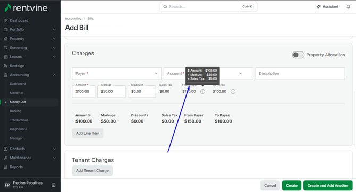The image size is (356, 192).
Task: Expand the Portfolio menu chevron
Action: pyautogui.click(x=54, y=30)
